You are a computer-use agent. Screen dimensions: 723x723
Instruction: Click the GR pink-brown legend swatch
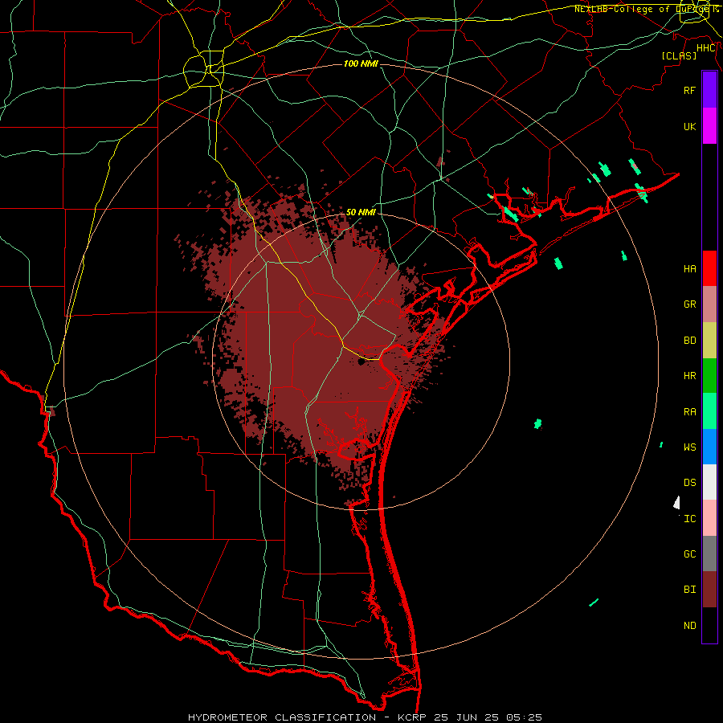point(709,304)
